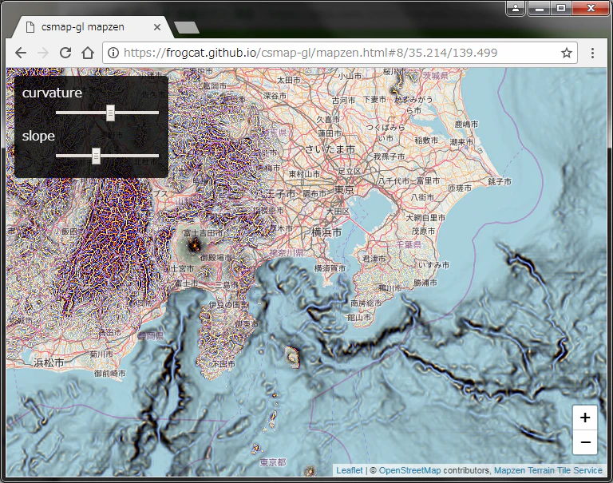Click the browser forward arrow

click(43, 53)
